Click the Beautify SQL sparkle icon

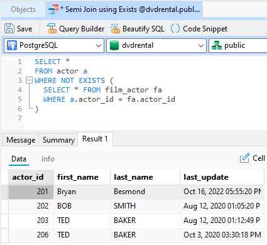[x=115, y=28]
